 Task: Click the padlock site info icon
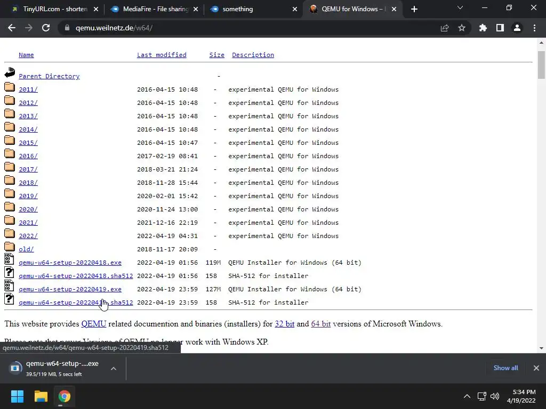coord(67,28)
